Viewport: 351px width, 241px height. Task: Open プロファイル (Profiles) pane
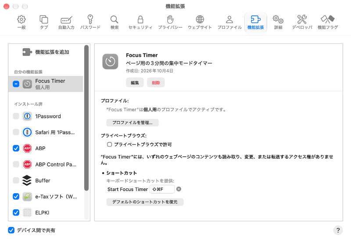(229, 22)
